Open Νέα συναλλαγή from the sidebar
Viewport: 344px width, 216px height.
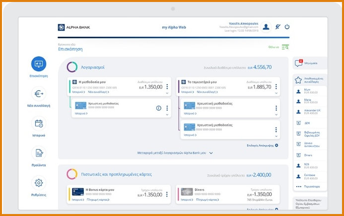[39, 97]
